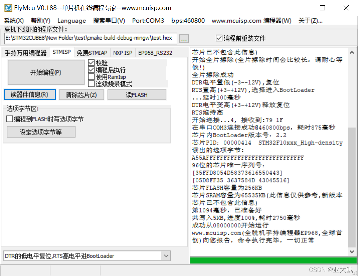Open the EP968_RS232 tab

(155, 53)
